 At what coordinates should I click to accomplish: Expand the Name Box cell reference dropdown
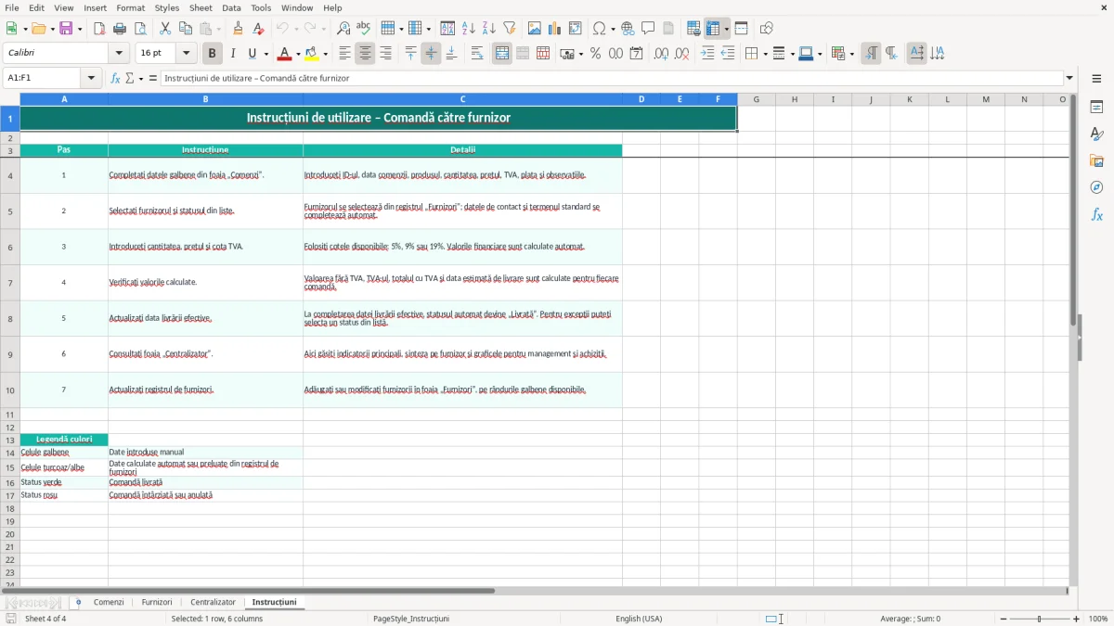pos(92,78)
